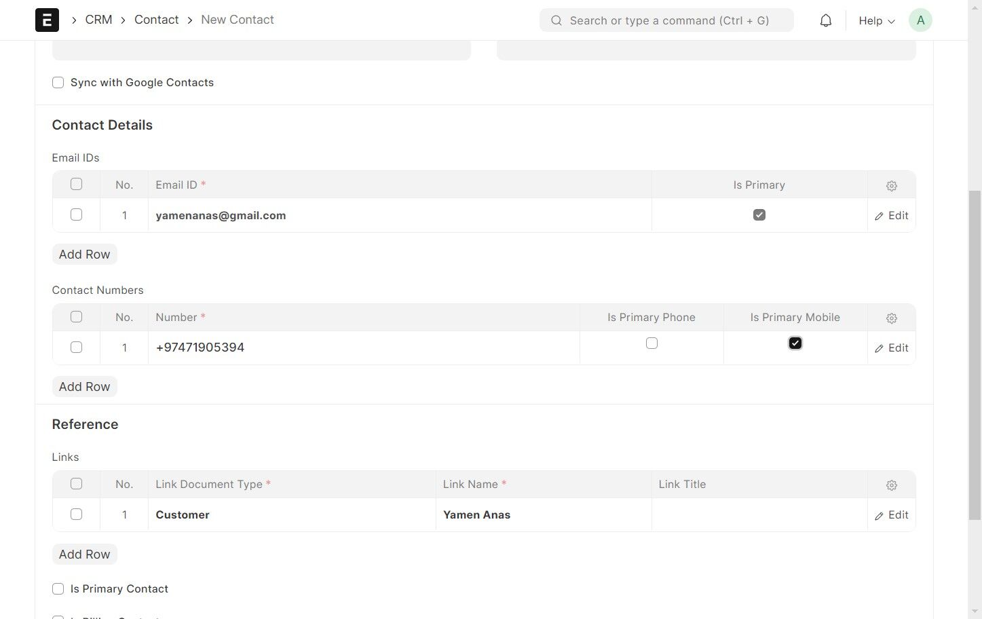
Task: Toggle Is Primary Phone checkbox
Action: pyautogui.click(x=651, y=343)
